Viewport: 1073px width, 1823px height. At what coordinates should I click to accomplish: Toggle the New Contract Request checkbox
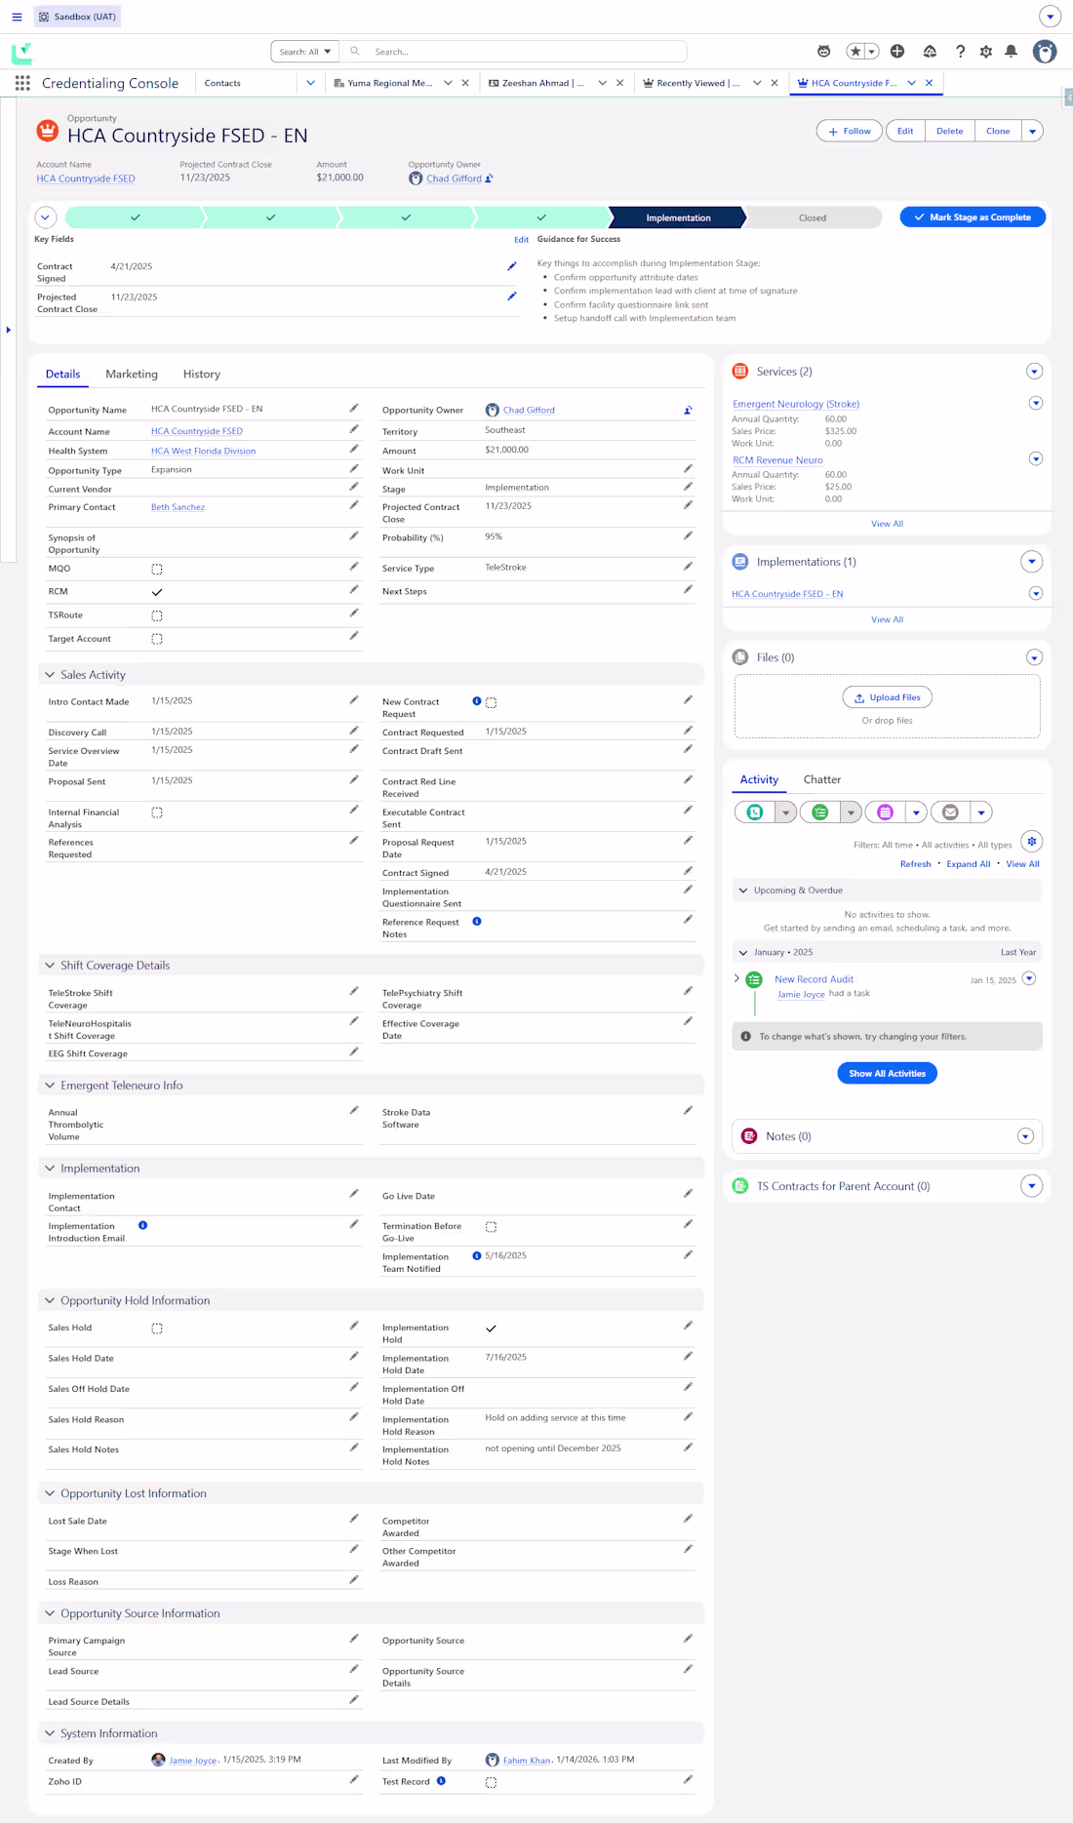coord(492,702)
